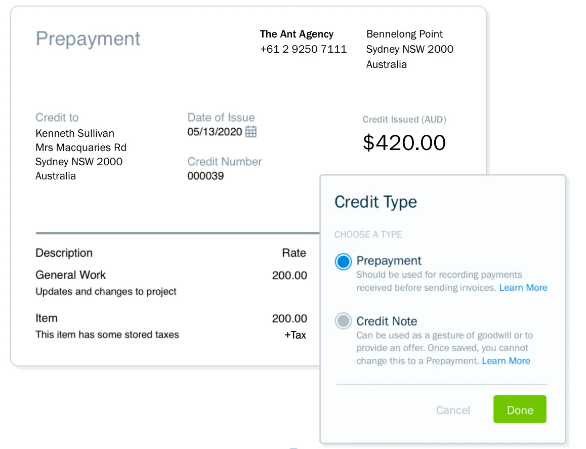The width and height of the screenshot is (586, 449).
Task: Edit the General Work rate 200.00
Action: point(289,276)
